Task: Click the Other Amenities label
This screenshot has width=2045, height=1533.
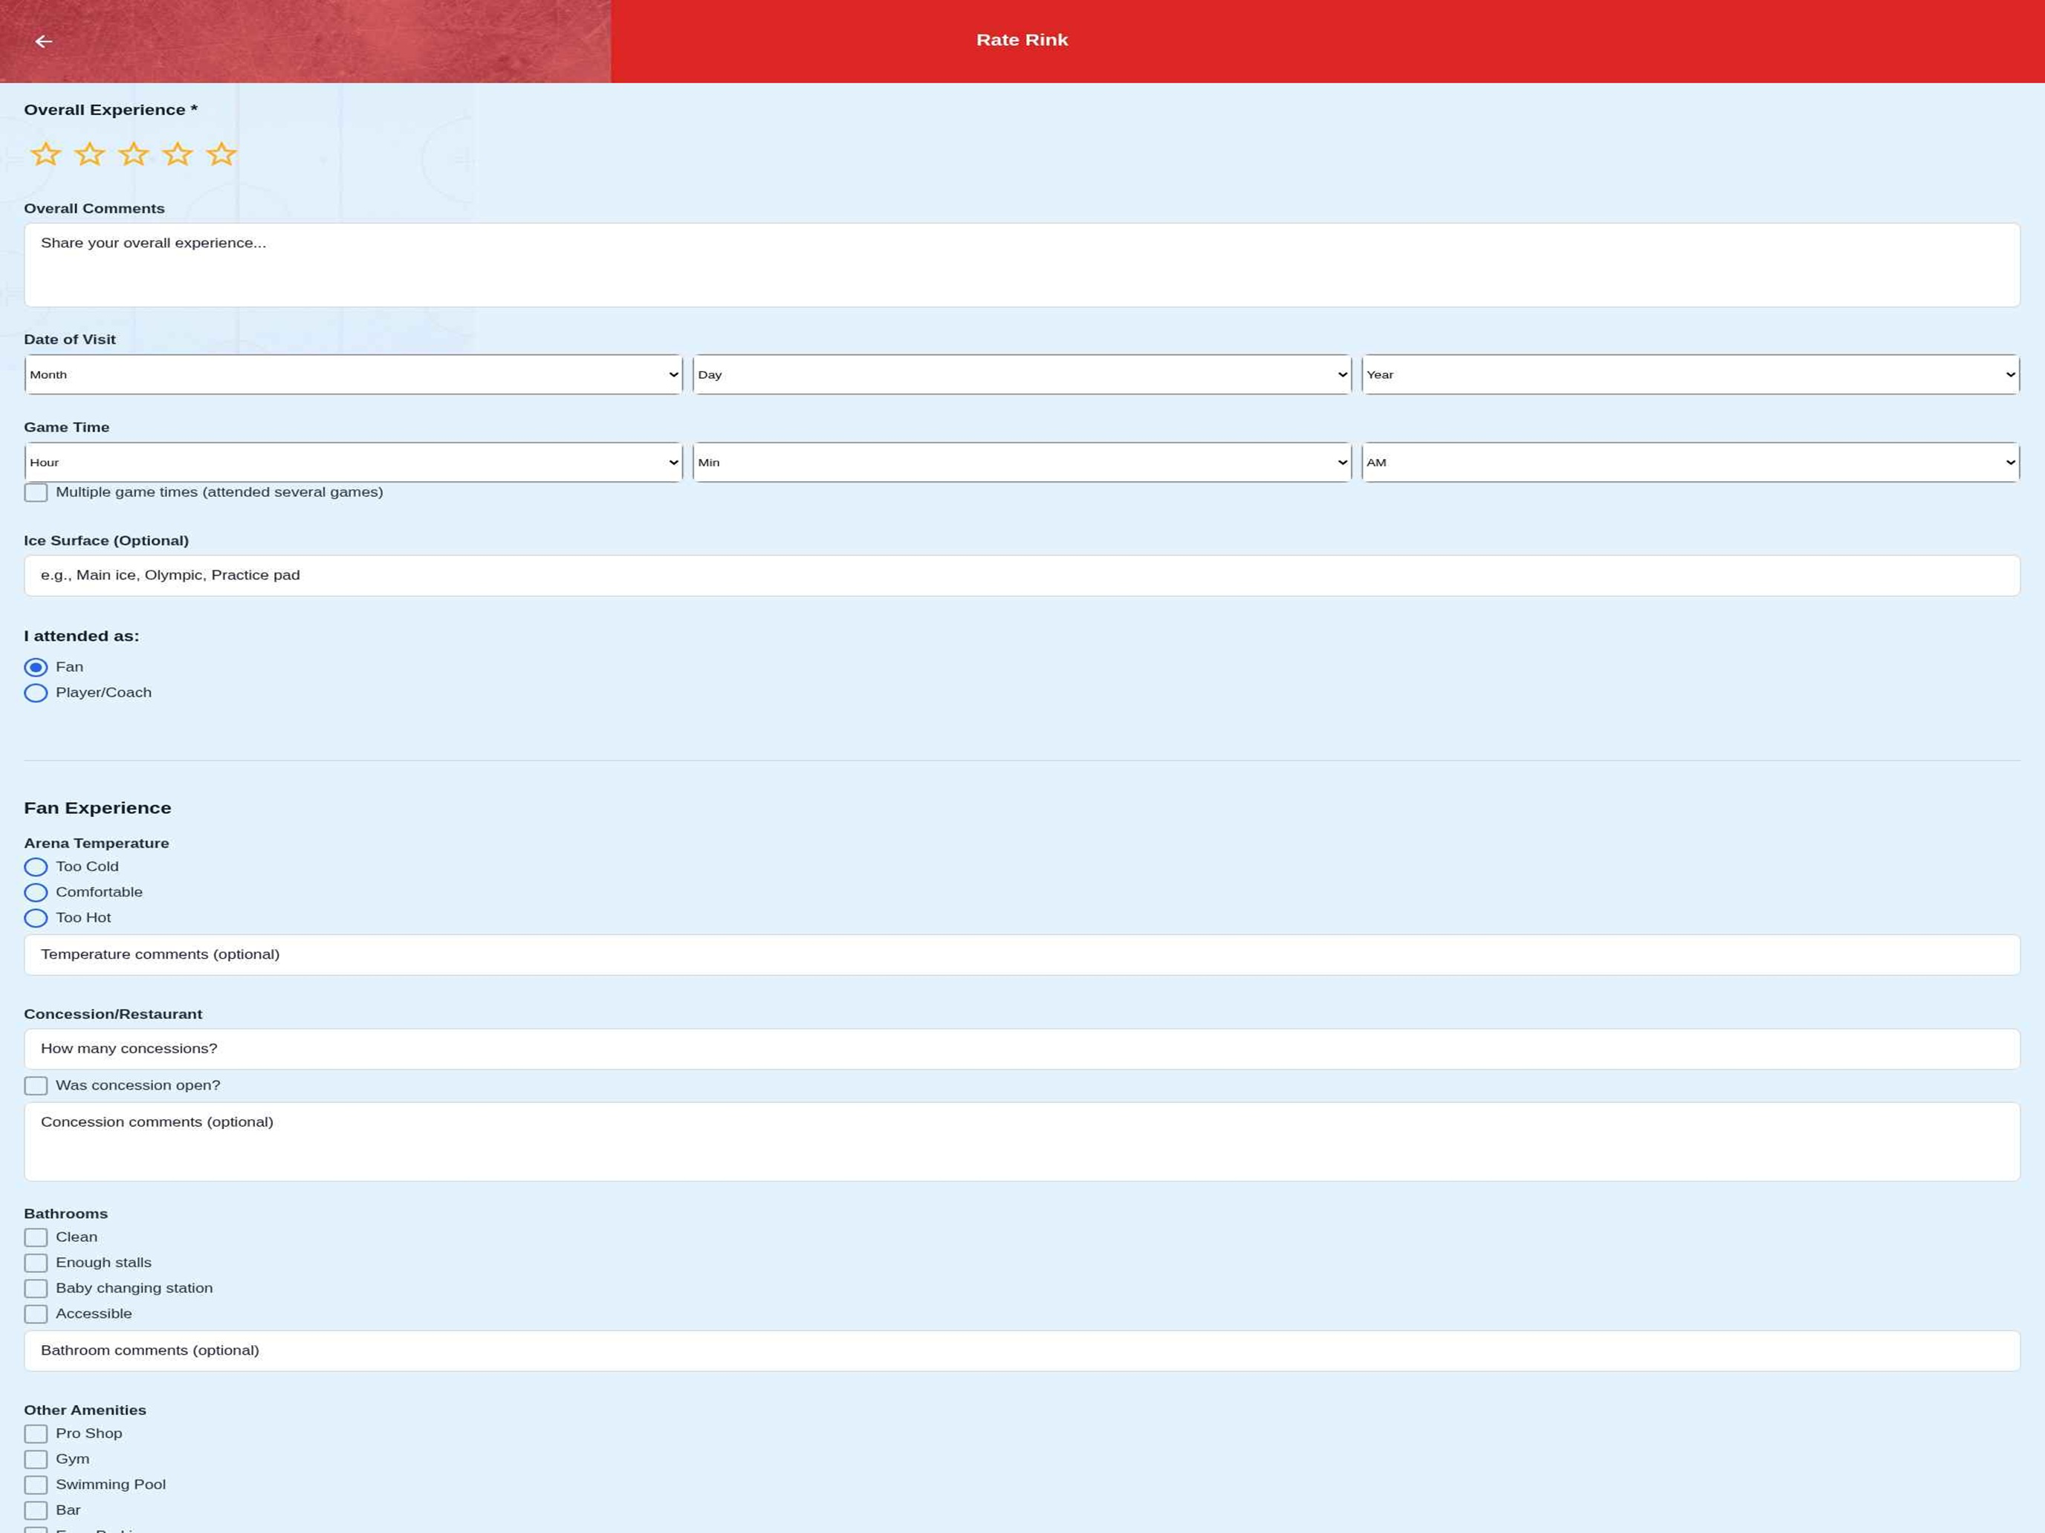Action: click(x=85, y=1410)
